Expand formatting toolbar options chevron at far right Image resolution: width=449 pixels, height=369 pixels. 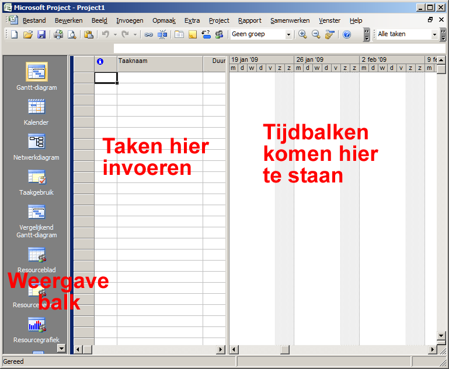click(x=443, y=34)
